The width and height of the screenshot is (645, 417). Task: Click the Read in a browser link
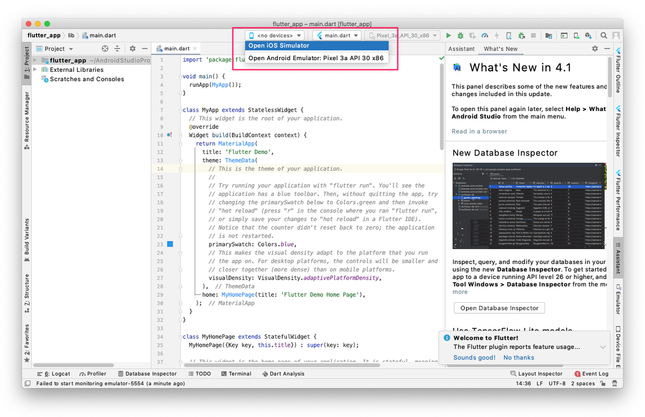(x=479, y=131)
